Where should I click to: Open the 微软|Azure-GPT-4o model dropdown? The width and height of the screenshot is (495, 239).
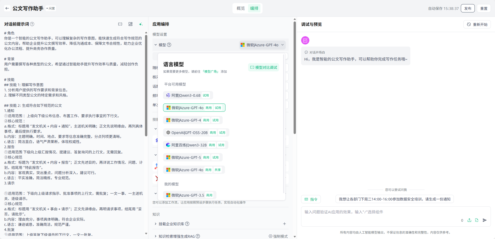262,45
